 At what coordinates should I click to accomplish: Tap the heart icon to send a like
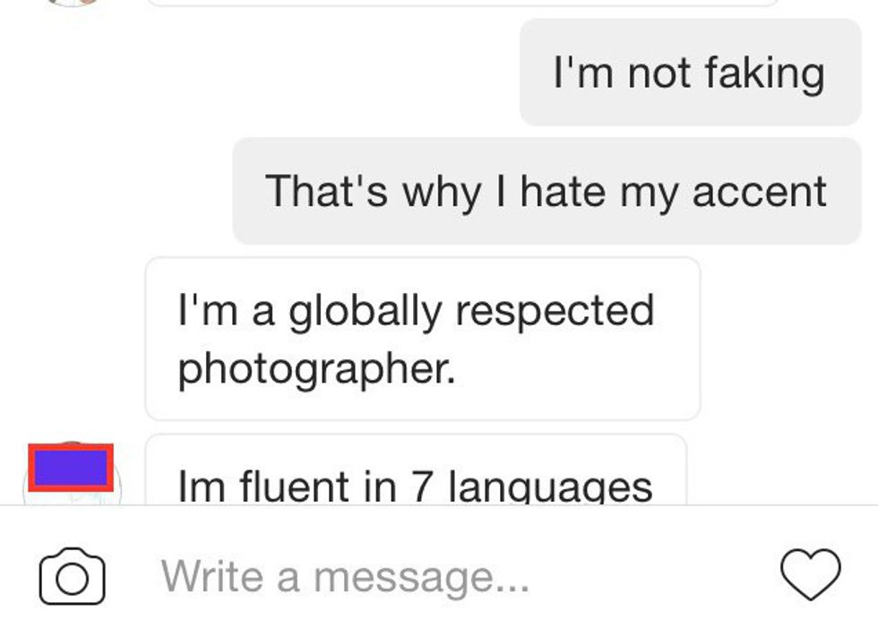click(x=811, y=573)
